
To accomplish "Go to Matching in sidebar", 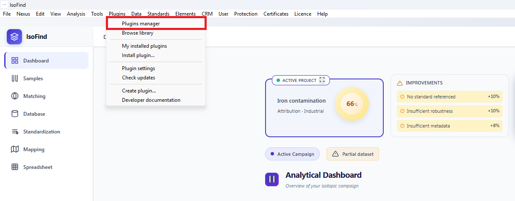I will [47, 96].
